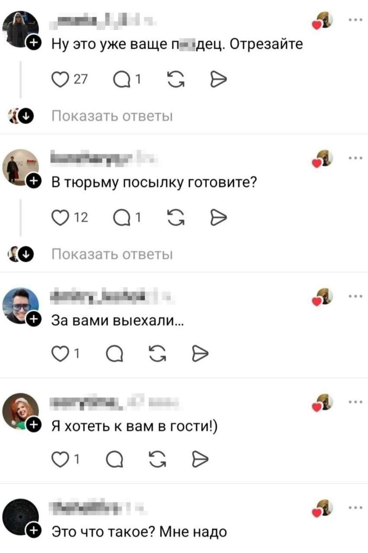The height and width of the screenshot is (553, 368).
Task: Open the three-dot menu for the first comment
Action: pyautogui.click(x=355, y=20)
